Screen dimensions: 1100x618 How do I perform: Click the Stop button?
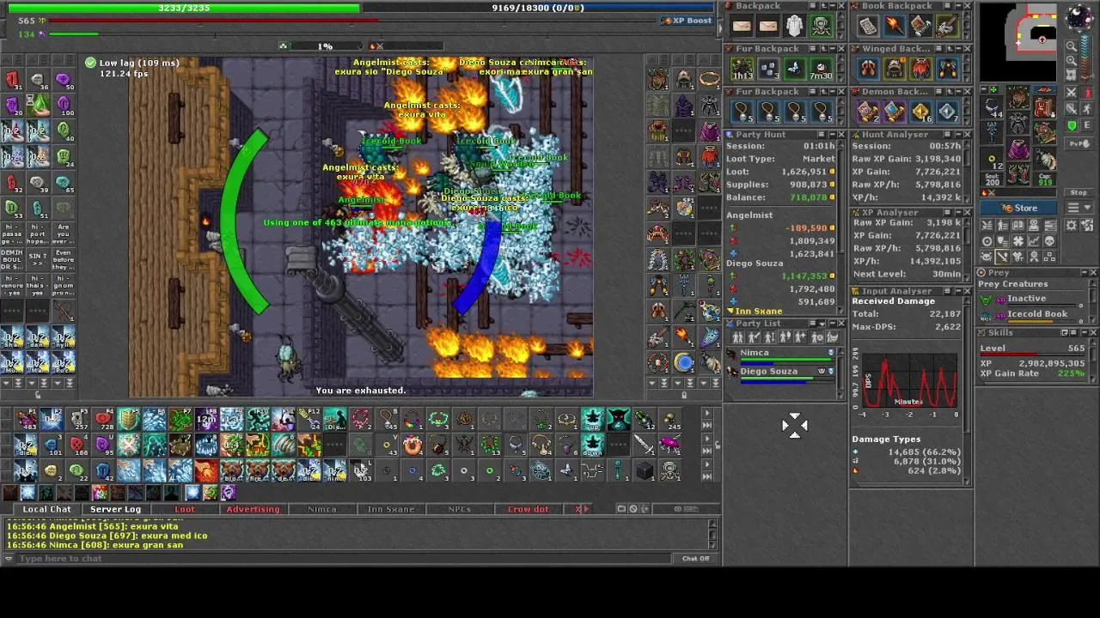pyautogui.click(x=1079, y=192)
